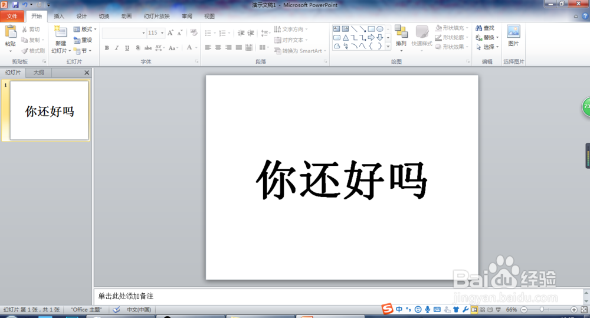Open the Section (节) dropdown
Viewport: 590px width, 318px height.
click(x=83, y=51)
